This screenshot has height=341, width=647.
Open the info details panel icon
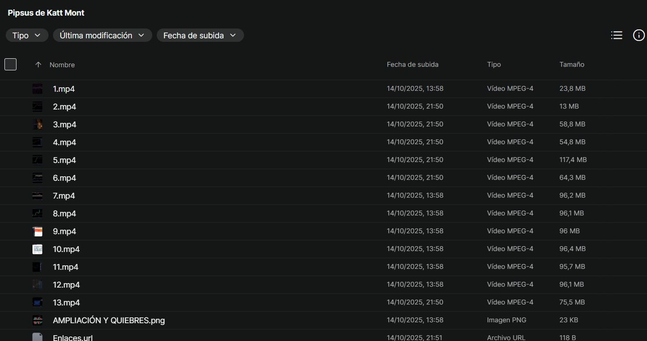(x=639, y=35)
